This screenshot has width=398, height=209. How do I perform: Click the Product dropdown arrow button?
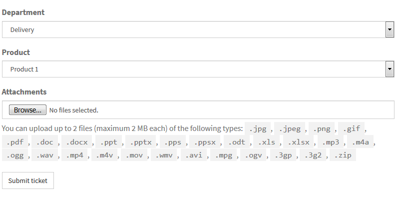point(390,69)
